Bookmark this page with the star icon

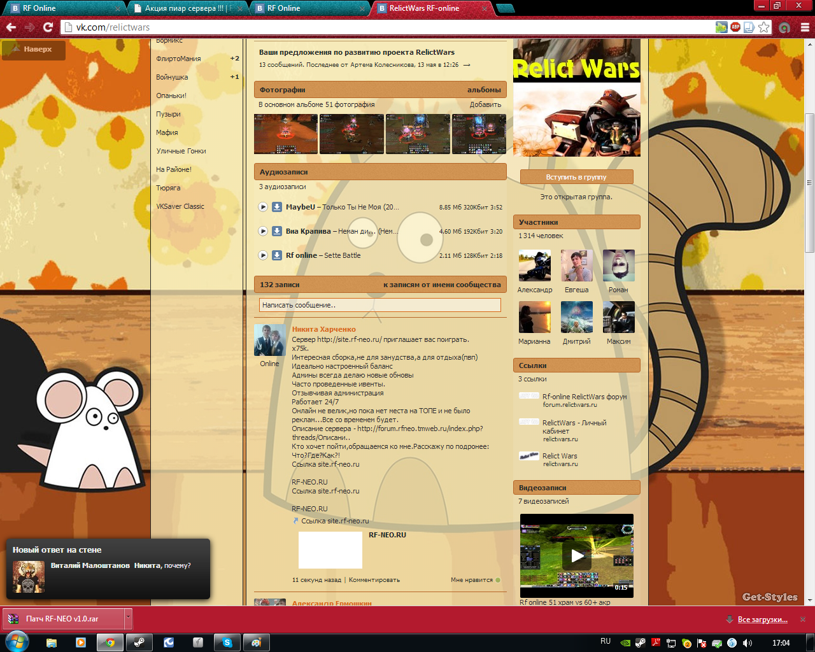(x=763, y=27)
